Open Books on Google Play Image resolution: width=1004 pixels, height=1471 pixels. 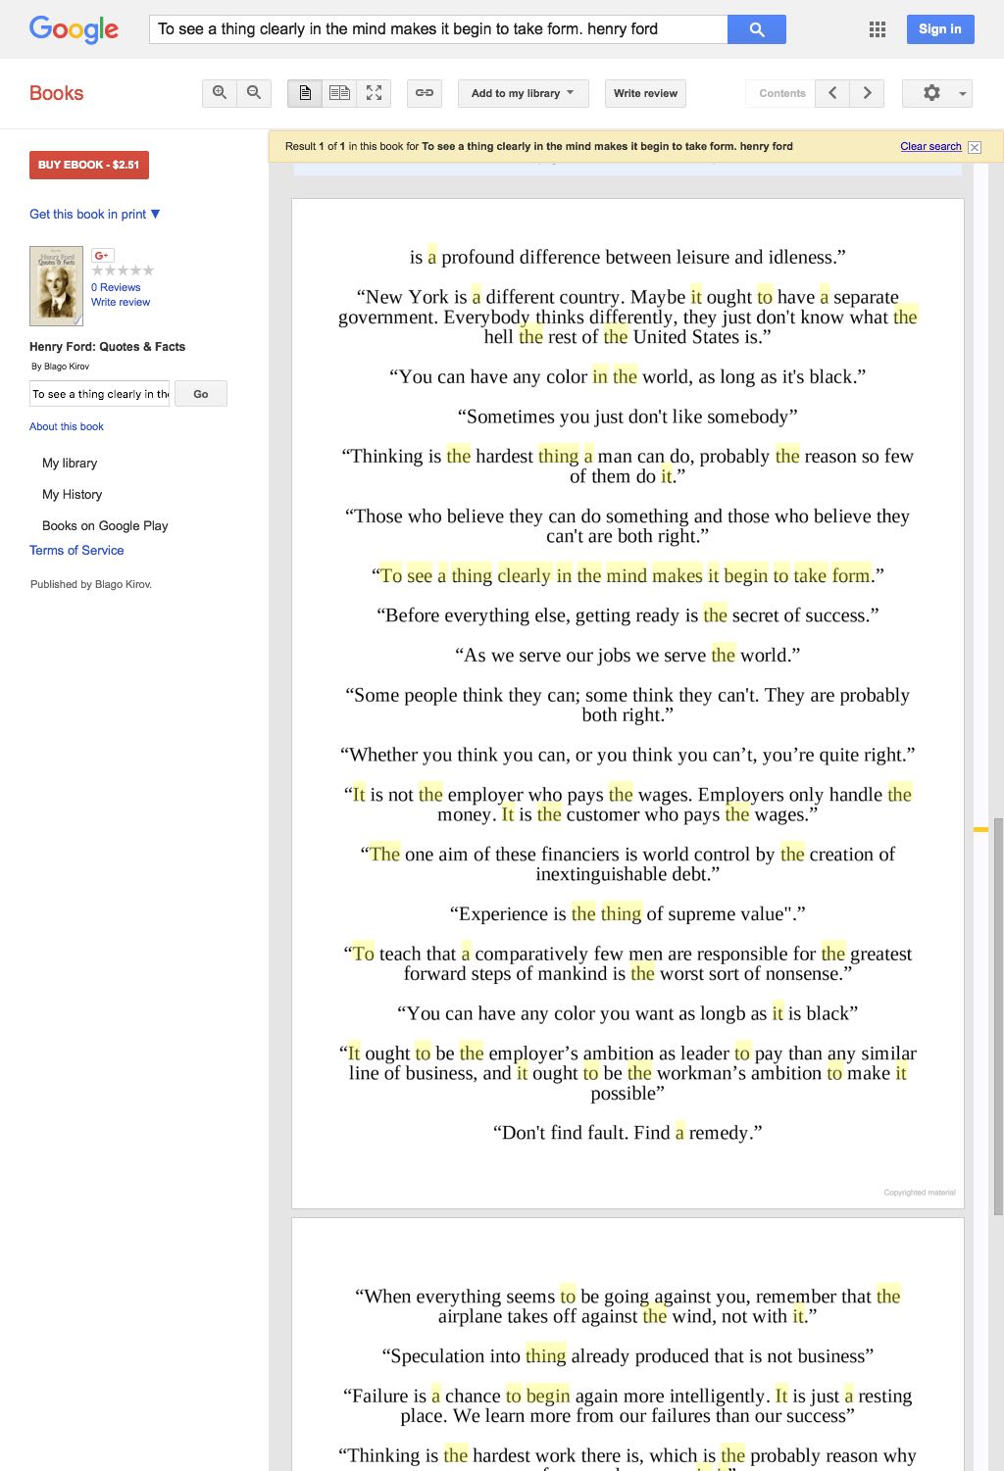coord(105,525)
